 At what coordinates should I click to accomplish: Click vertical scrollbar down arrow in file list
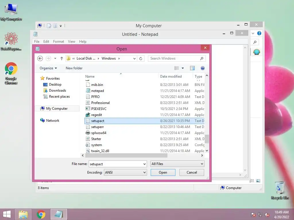click(207, 151)
